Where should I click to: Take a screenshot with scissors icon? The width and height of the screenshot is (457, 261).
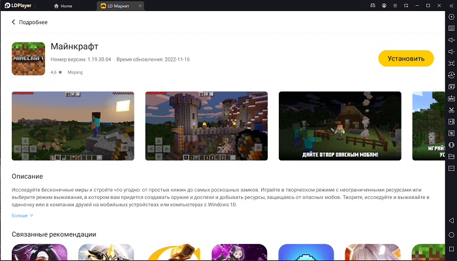(451, 110)
